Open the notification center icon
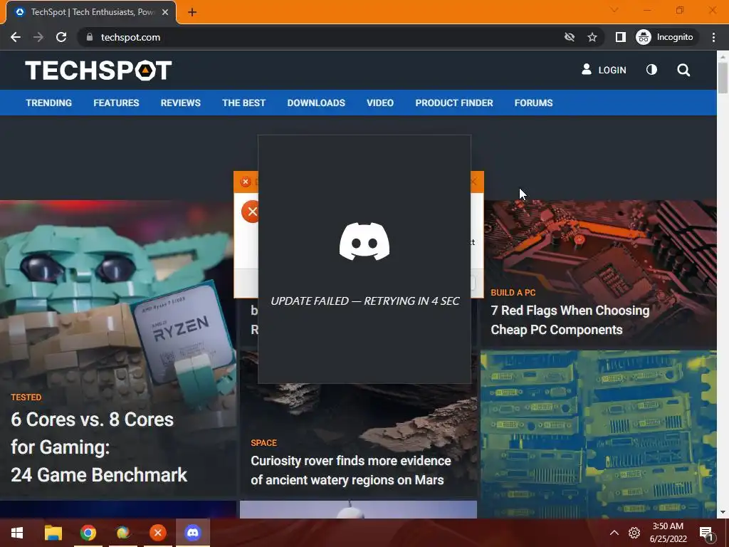Viewport: 729px width, 547px height. [706, 533]
